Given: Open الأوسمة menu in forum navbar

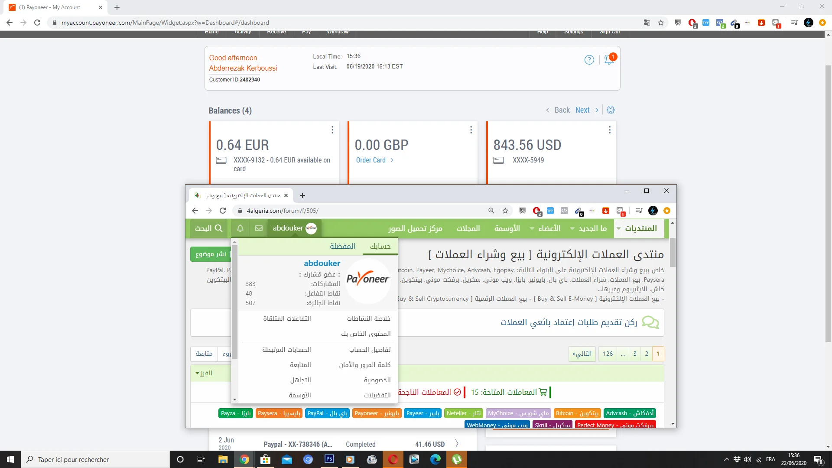Looking at the screenshot, I should 507,228.
